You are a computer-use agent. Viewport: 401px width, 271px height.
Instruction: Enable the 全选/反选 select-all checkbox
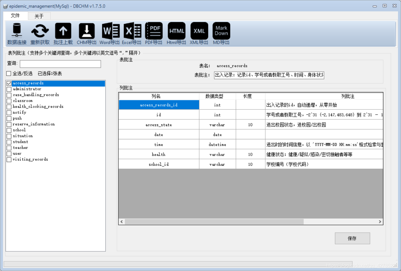click(9, 73)
